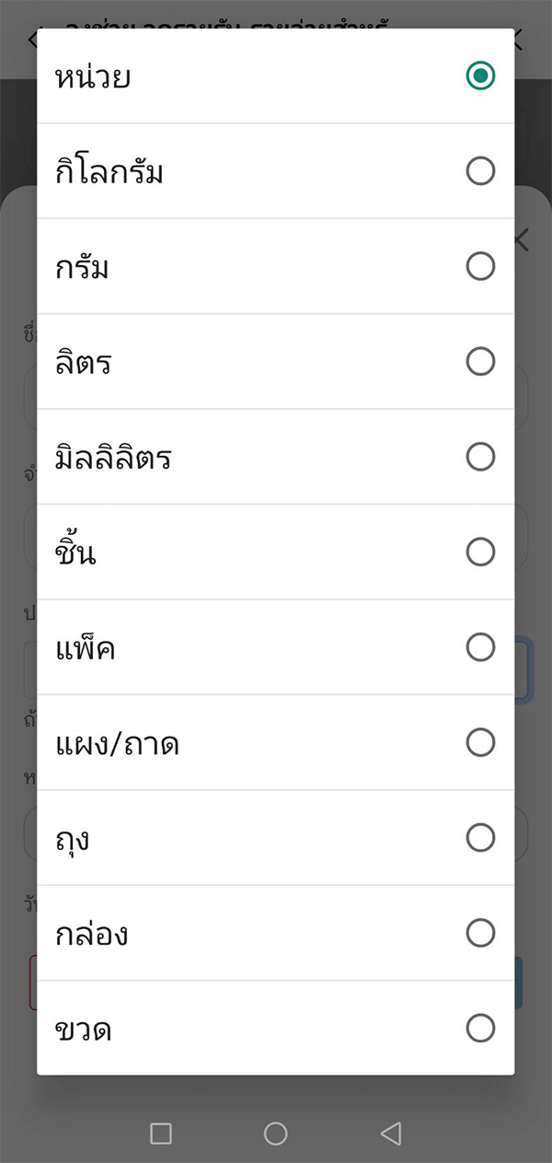This screenshot has width=552, height=1163.
Task: Tap the Android home button
Action: tap(275, 1134)
